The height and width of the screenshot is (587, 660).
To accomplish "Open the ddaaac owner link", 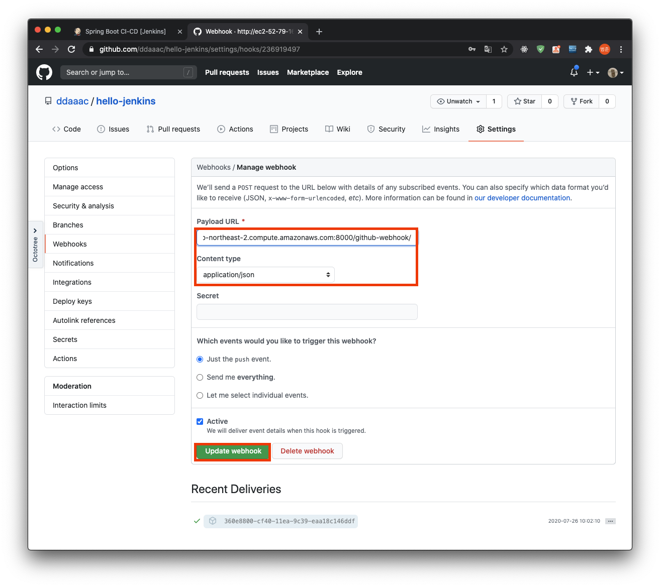I will (72, 101).
